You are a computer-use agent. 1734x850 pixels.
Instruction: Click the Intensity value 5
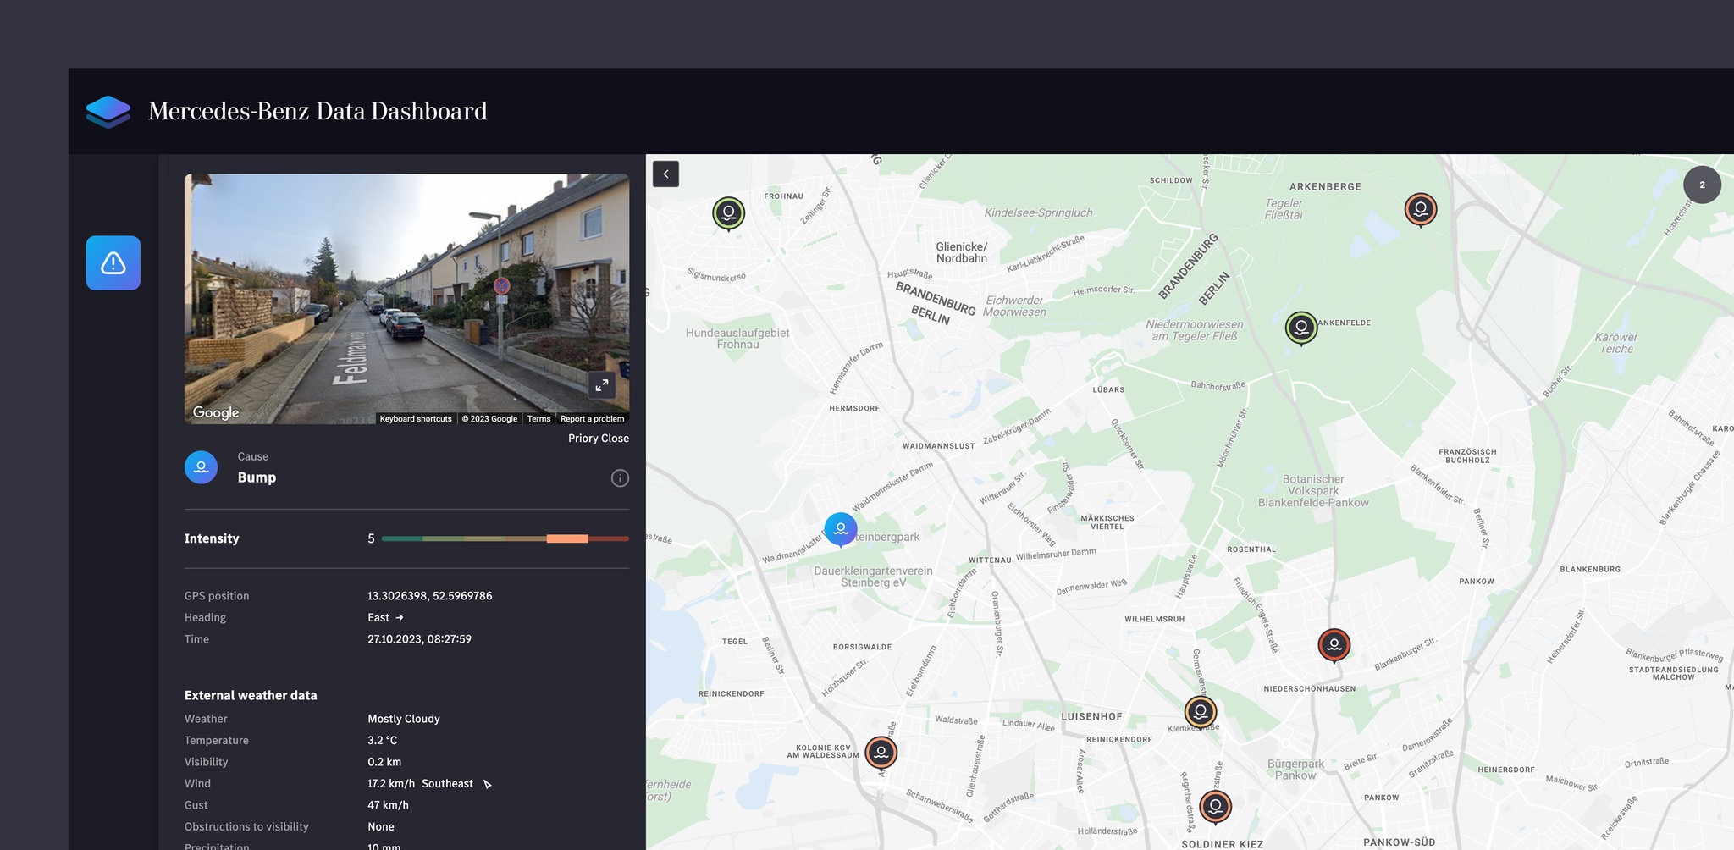[371, 538]
